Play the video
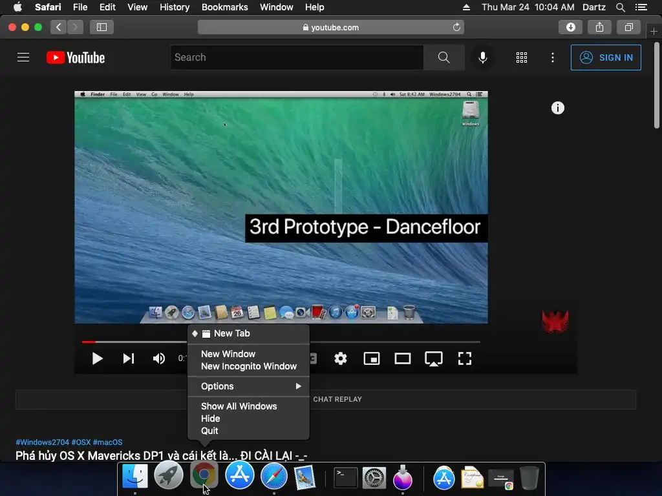The height and width of the screenshot is (496, 662). (x=97, y=358)
